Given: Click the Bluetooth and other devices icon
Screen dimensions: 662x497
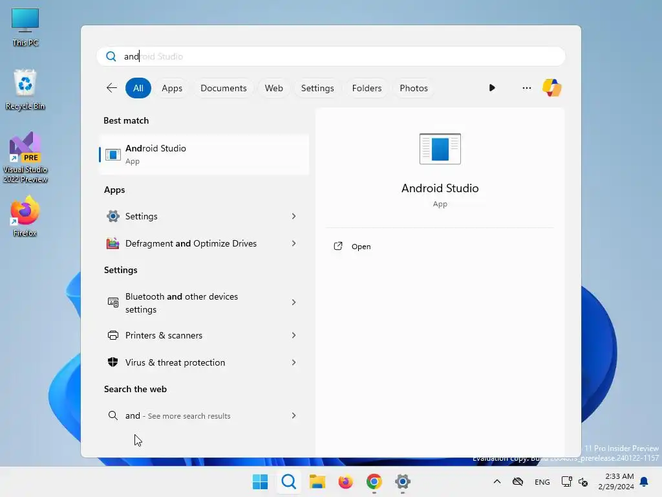Looking at the screenshot, I should click(x=112, y=302).
